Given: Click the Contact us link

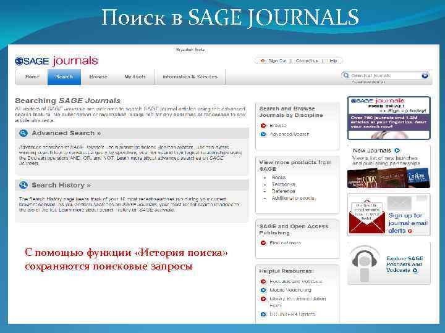Looking at the screenshot, I should pyautogui.click(x=307, y=61).
